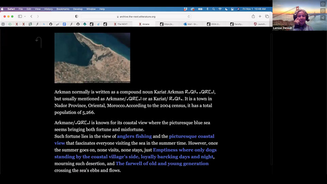Open the green circle pinned tab
This screenshot has height=184, width=327.
pyautogui.click(x=10, y=24)
